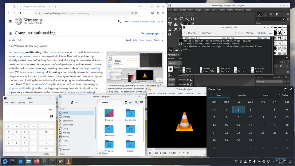This screenshot has width=295, height=166.
Task: Click Dolphin's search magnifier icon
Action: point(136,102)
